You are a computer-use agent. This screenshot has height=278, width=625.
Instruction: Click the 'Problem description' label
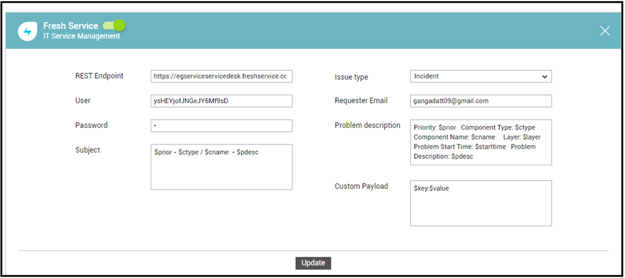coord(367,125)
